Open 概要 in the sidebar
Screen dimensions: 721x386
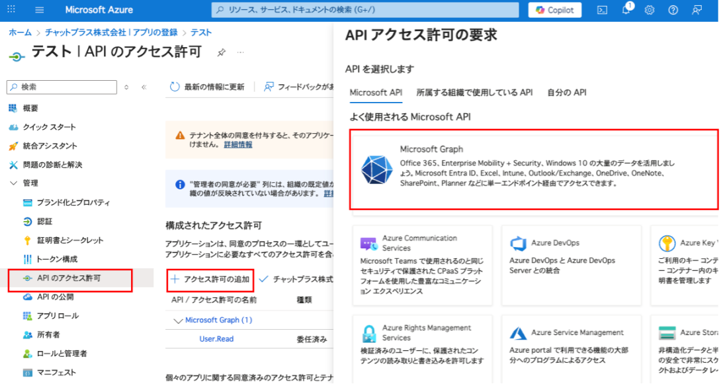click(30, 108)
